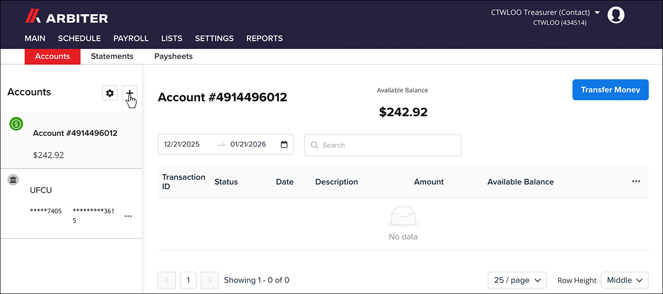This screenshot has width=663, height=294.
Task: Open the 25 / page dropdown
Action: point(517,280)
